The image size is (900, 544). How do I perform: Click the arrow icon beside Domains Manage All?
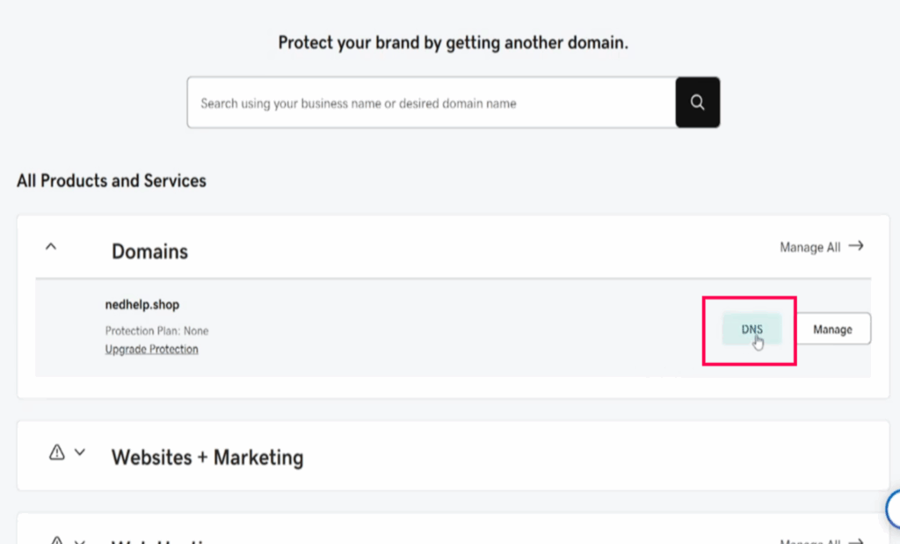pyautogui.click(x=856, y=247)
